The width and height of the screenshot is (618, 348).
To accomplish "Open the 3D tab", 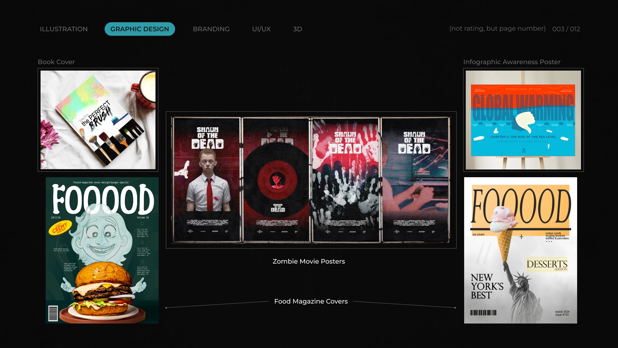I will click(298, 29).
